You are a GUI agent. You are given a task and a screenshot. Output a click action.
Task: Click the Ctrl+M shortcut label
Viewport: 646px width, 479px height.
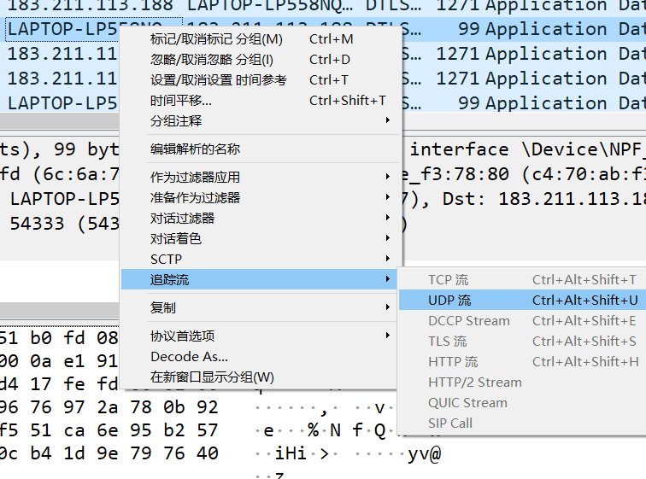pos(332,39)
